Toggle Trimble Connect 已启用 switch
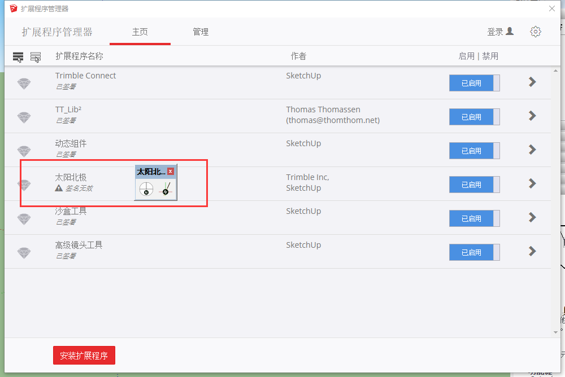This screenshot has width=565, height=377. 474,83
